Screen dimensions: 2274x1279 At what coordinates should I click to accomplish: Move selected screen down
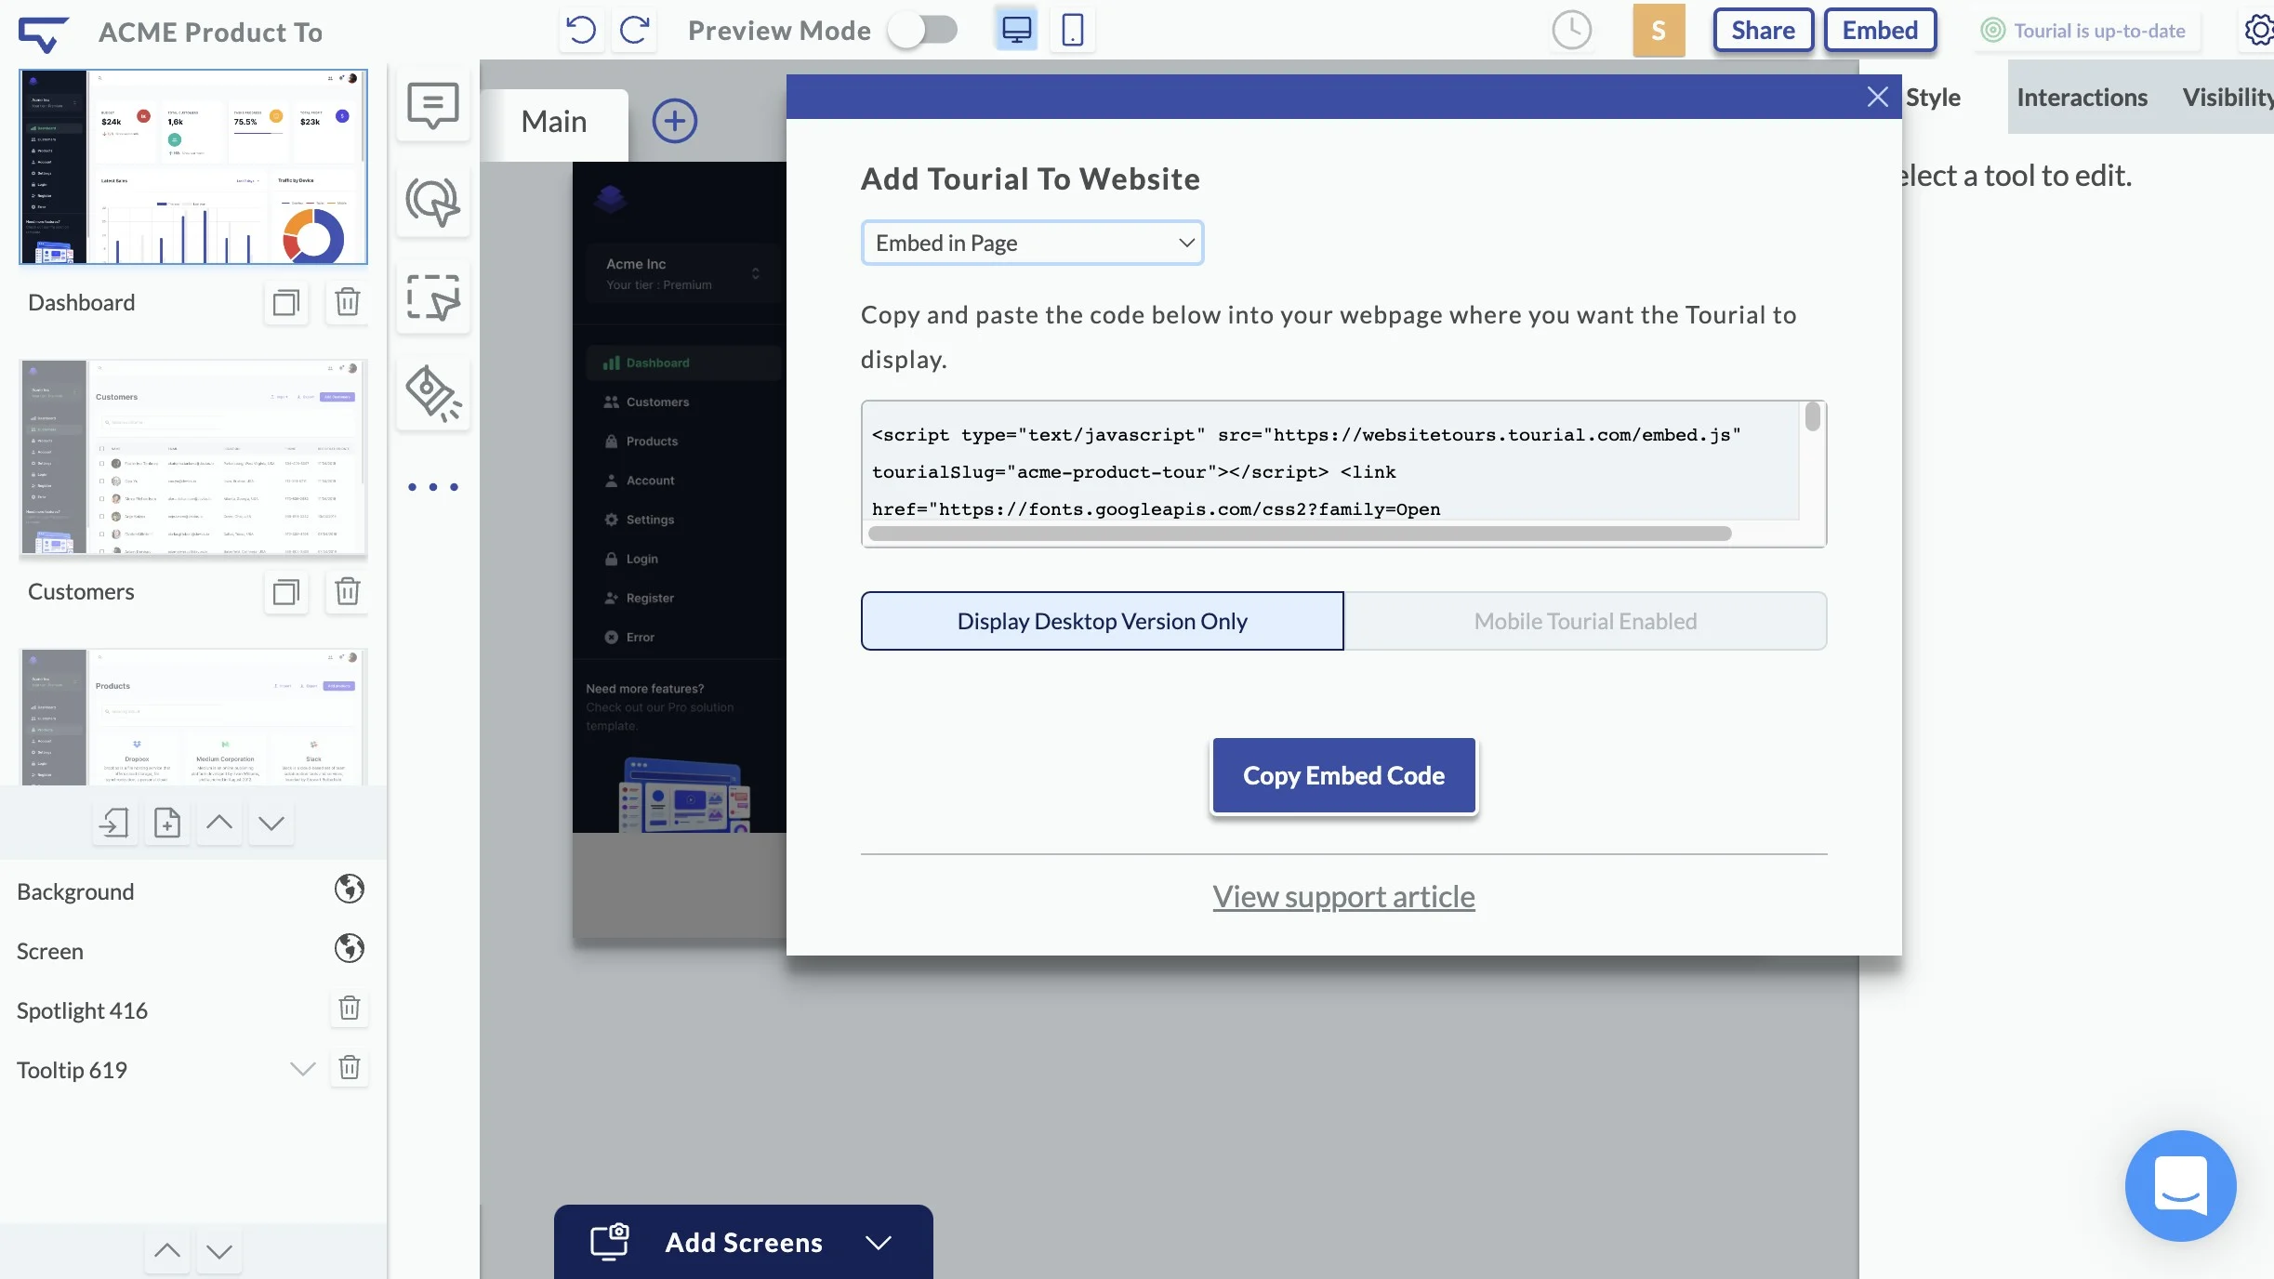[x=271, y=823]
